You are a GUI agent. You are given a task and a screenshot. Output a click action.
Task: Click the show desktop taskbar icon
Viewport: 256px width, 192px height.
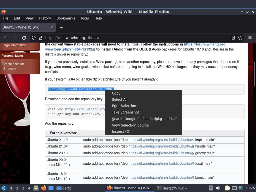pos(51,188)
